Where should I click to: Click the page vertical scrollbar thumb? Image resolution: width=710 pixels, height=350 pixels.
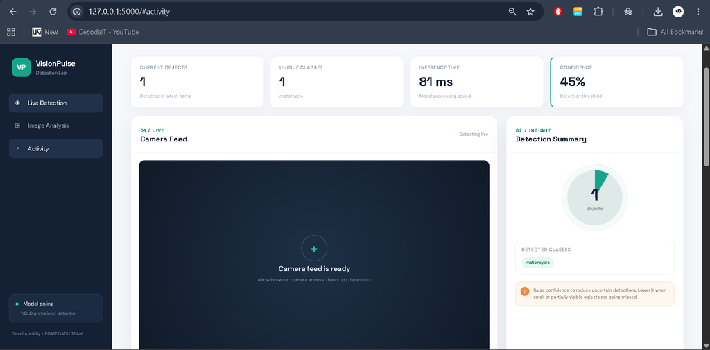(x=707, y=117)
